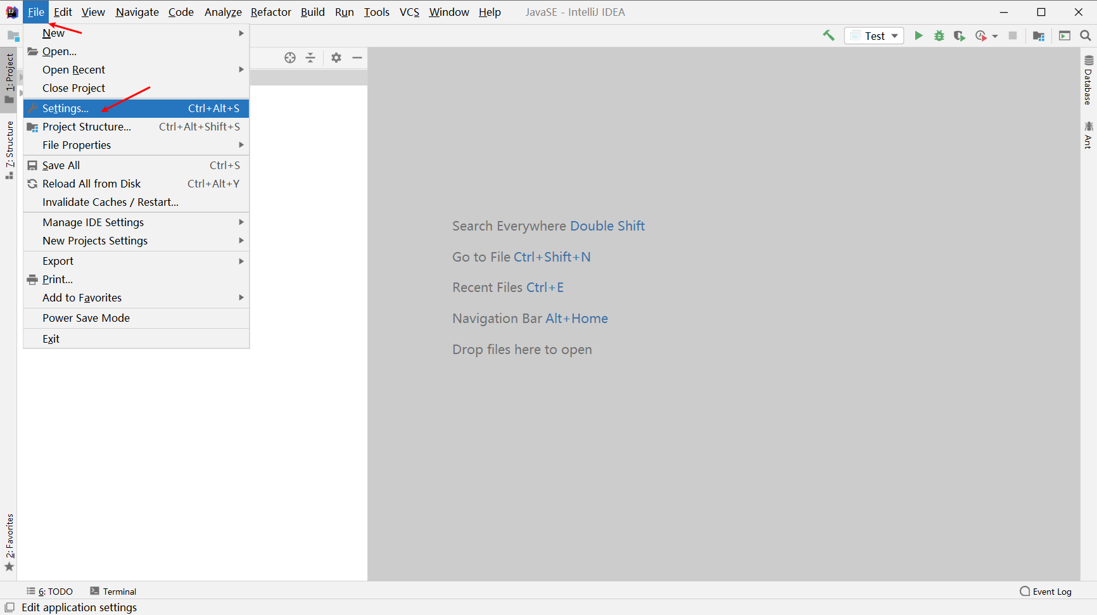This screenshot has width=1097, height=615.
Task: Run with Coverage shield icon
Action: [x=960, y=35]
